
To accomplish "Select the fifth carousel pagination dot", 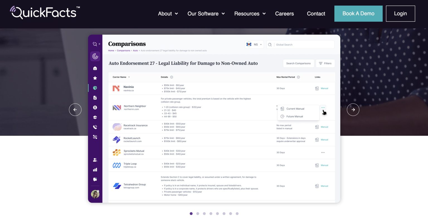I will pyautogui.click(x=217, y=214).
